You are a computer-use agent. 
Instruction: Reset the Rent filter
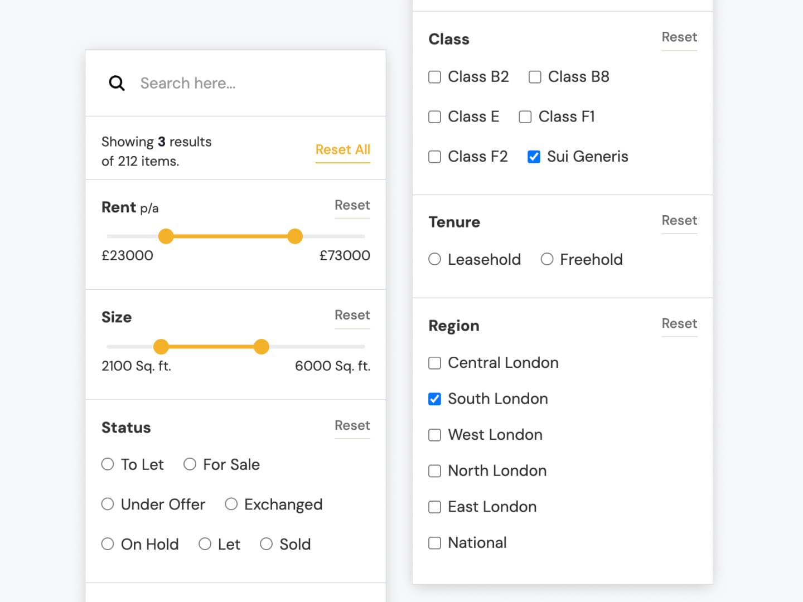[x=352, y=206]
